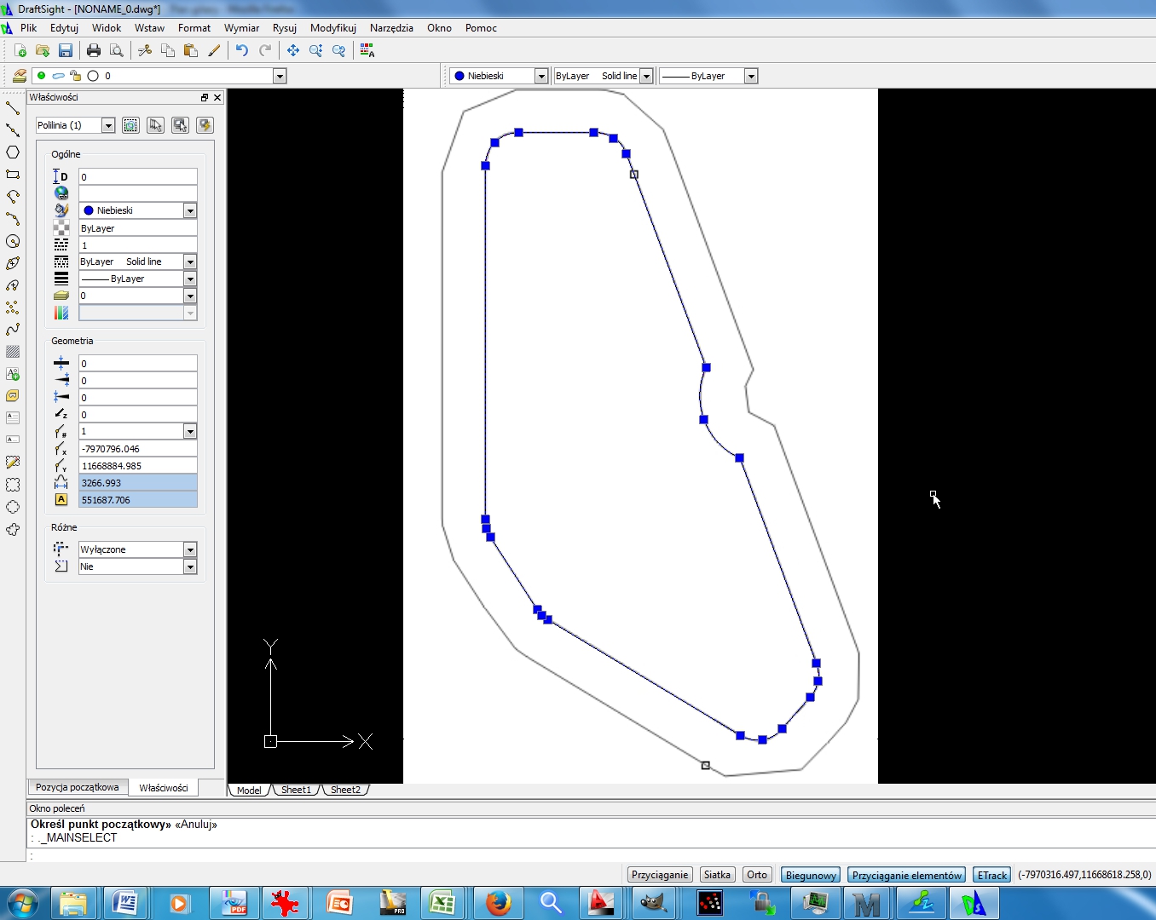Open the Niebieski color dropdown in toolbar
Image resolution: width=1156 pixels, height=920 pixels.
coord(540,77)
